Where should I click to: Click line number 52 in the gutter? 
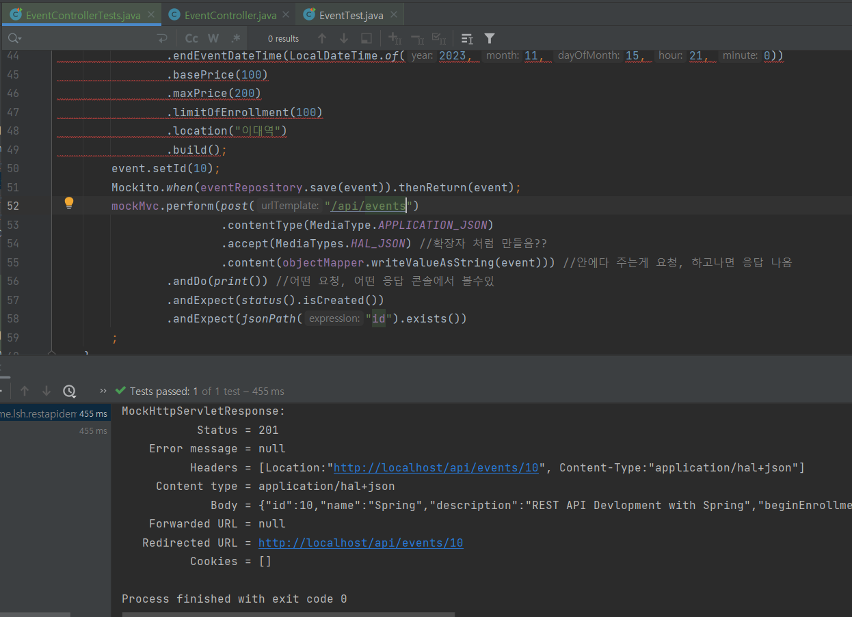[13, 206]
